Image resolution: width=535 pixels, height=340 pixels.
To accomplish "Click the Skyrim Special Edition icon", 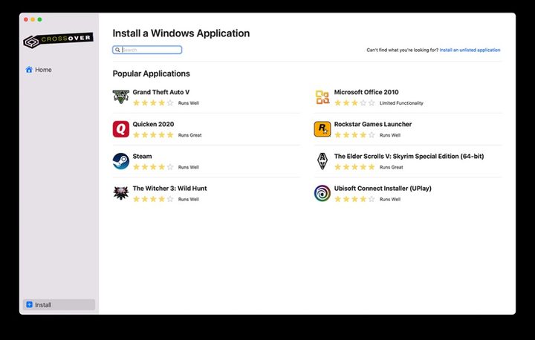I will (322, 161).
